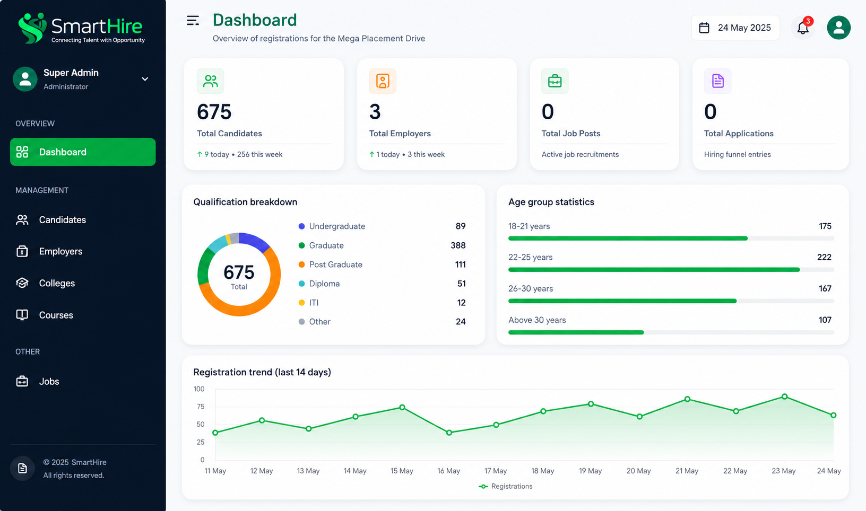Click 'Active job recruitments' text
Viewport: 866px width, 511px height.
[580, 154]
